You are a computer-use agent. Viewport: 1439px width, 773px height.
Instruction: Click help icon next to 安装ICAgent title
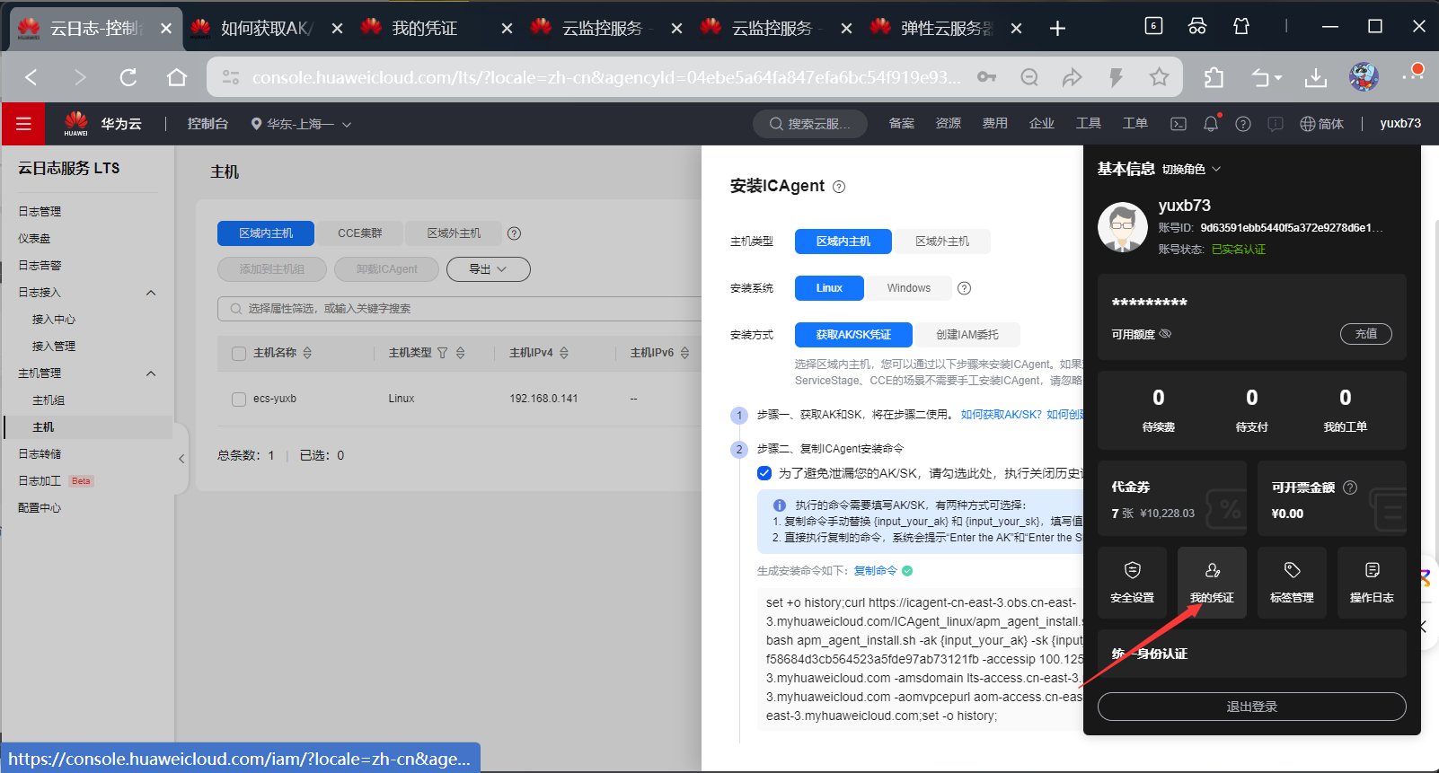click(839, 187)
